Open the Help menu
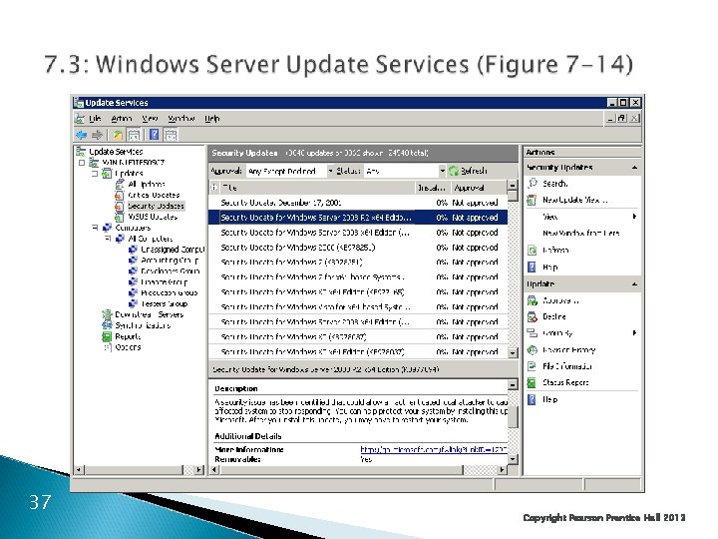The image size is (718, 539). [212, 118]
